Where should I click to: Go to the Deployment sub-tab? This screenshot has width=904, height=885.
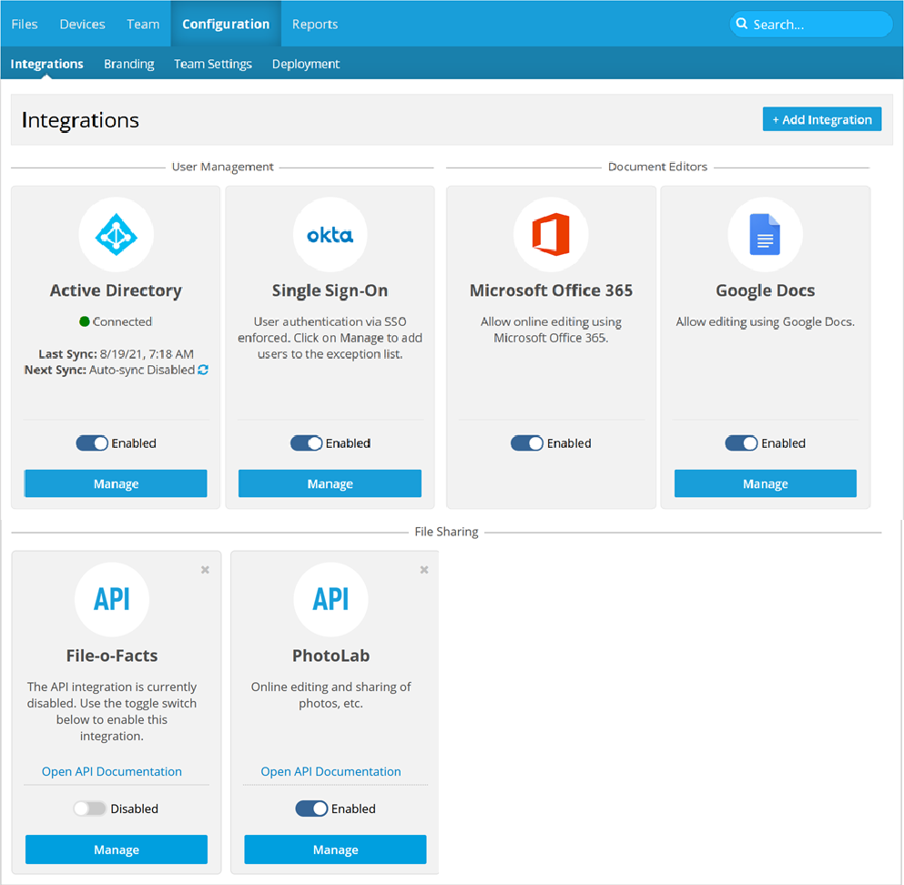coord(306,64)
